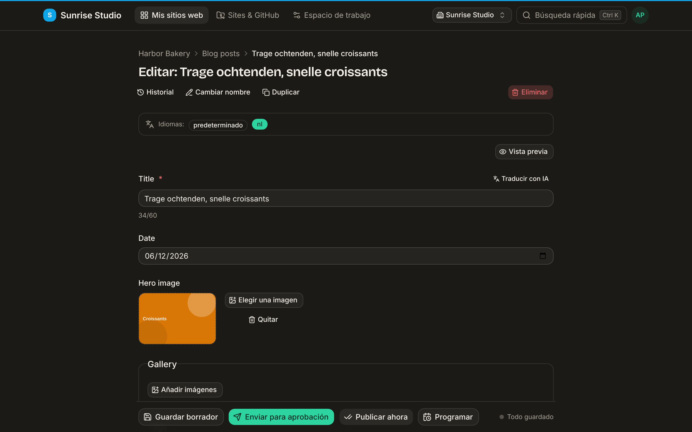Click the Date input showing 06/12/2026

coord(346,256)
